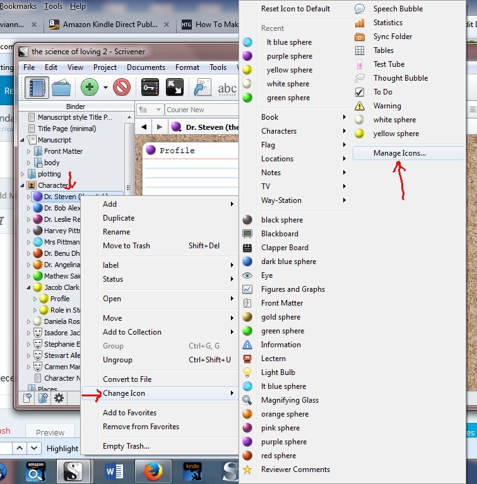Viewport: 477px width, 484px height.
Task: Click Reset Icon to Default
Action: coord(295,9)
